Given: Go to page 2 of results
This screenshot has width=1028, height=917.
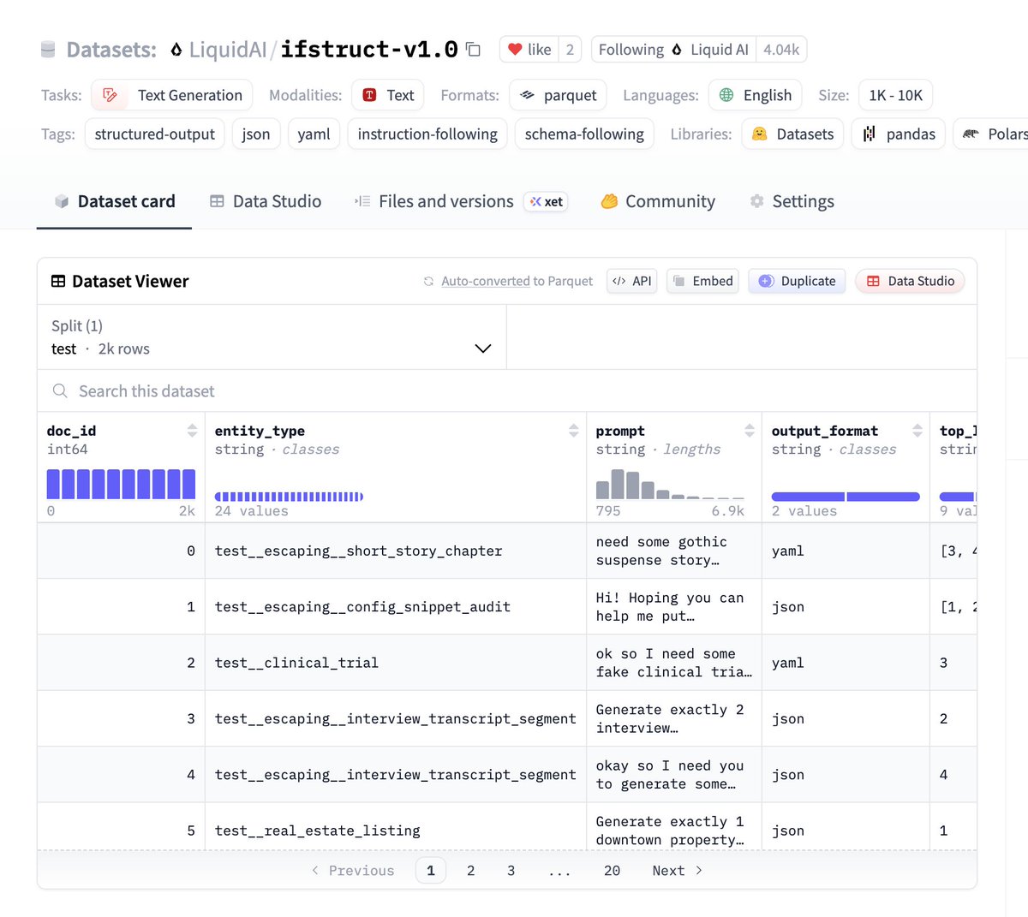Looking at the screenshot, I should pyautogui.click(x=470, y=871).
